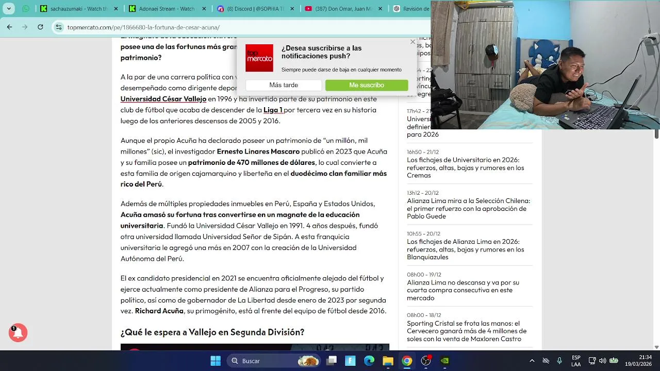Click the microphone tray icon

click(559, 361)
